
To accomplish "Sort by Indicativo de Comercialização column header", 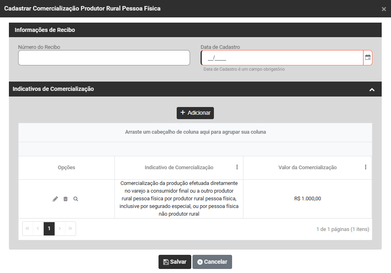I will coord(179,168).
